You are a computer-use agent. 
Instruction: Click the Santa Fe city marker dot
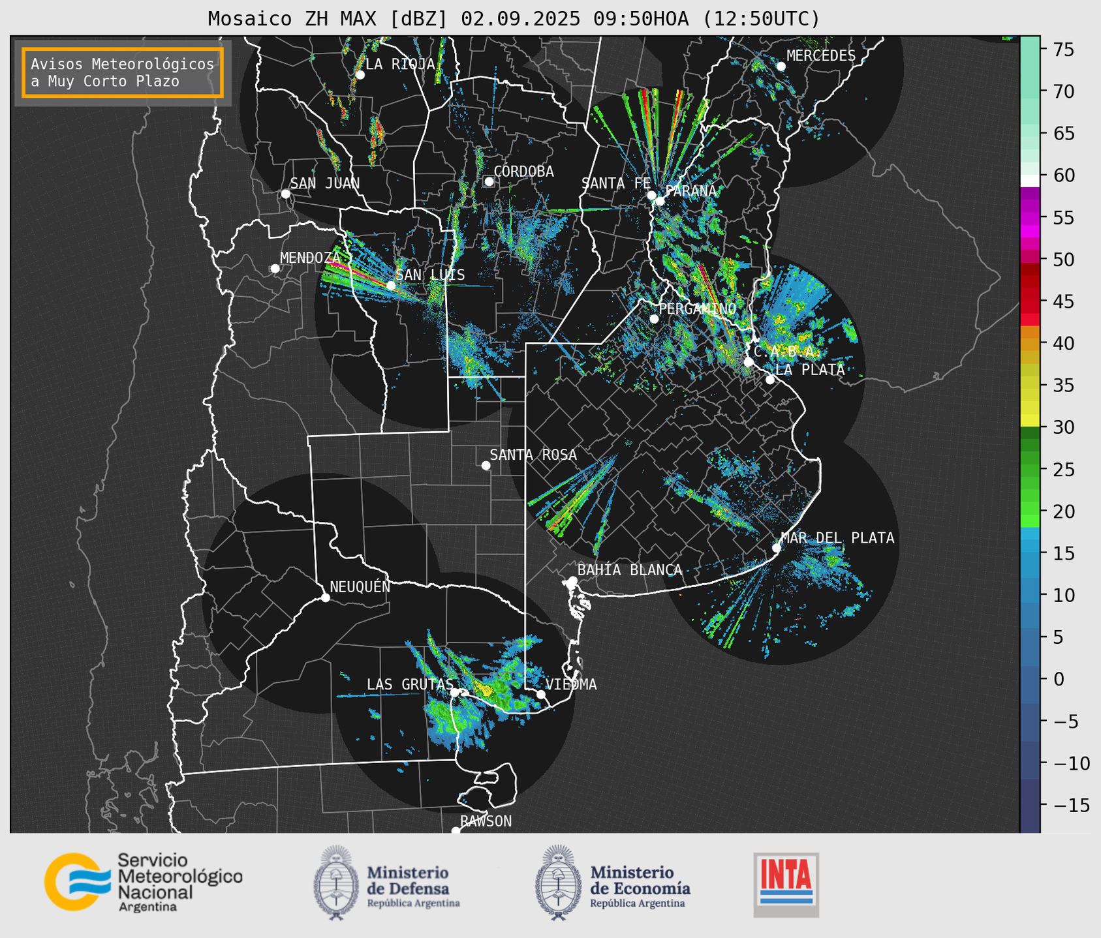(651, 195)
